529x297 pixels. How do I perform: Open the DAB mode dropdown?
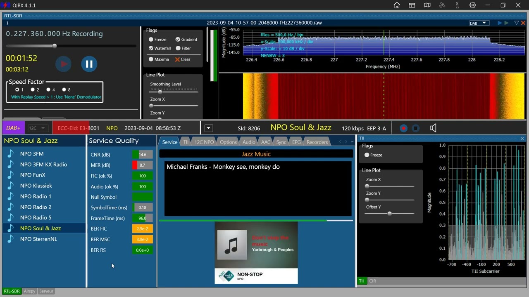[479, 23]
